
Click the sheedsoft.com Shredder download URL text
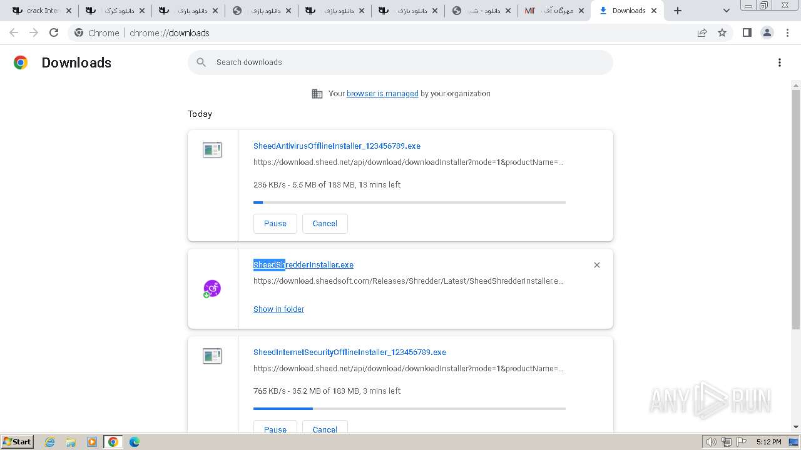[x=408, y=281]
